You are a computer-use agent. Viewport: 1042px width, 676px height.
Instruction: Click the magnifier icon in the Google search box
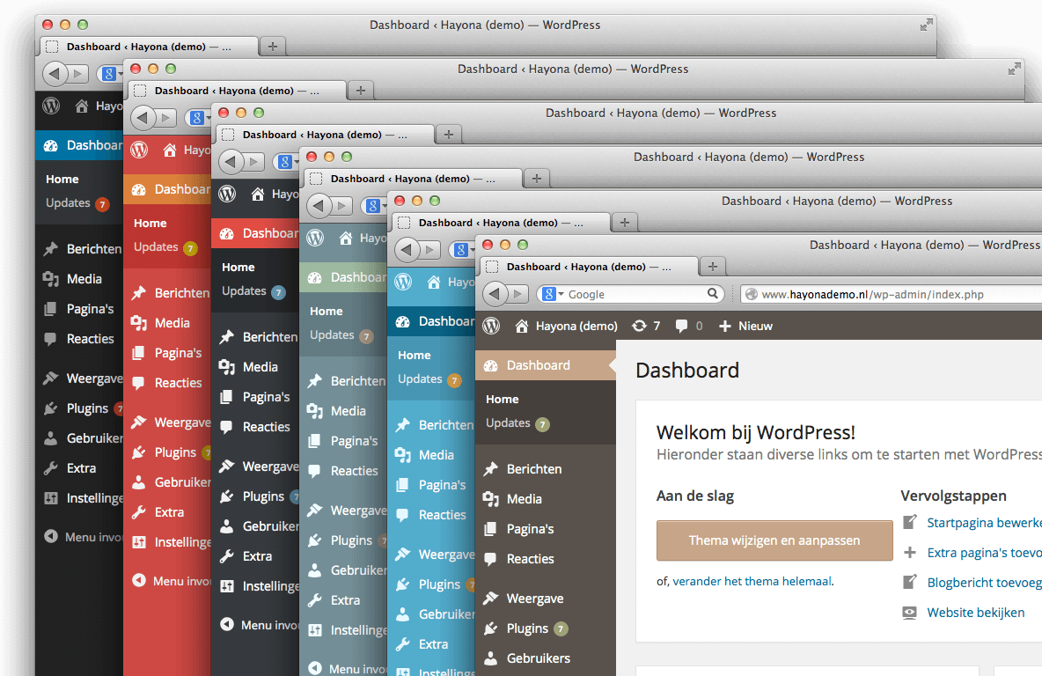tap(712, 293)
